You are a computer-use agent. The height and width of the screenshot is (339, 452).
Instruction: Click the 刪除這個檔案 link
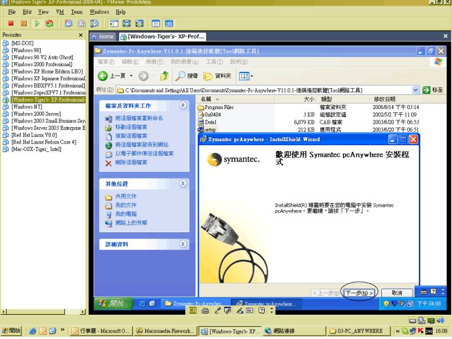click(131, 163)
